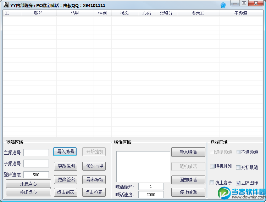Click 喊话循环 field showing 1
Image resolution: width=266 pixels, height=202 pixels.
coord(151,186)
